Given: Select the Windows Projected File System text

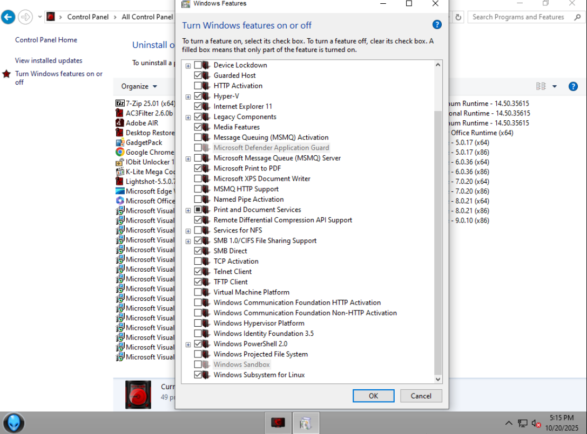Looking at the screenshot, I should tap(260, 354).
